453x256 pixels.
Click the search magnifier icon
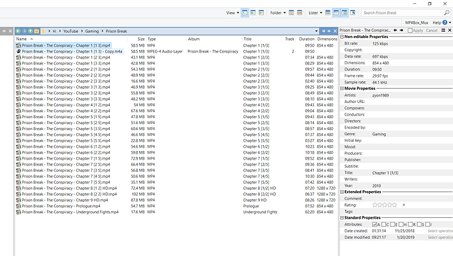[446, 12]
